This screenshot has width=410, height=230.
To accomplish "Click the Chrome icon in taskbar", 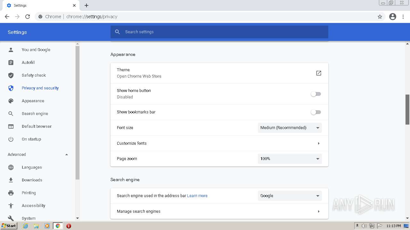I will [x=58, y=226].
